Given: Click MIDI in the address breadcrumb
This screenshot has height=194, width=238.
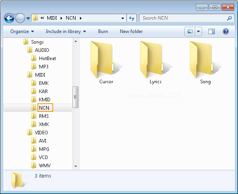Looking at the screenshot, I should point(52,18).
